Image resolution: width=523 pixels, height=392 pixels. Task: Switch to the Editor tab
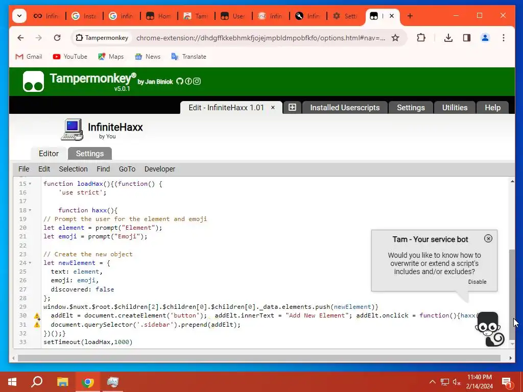click(x=49, y=154)
